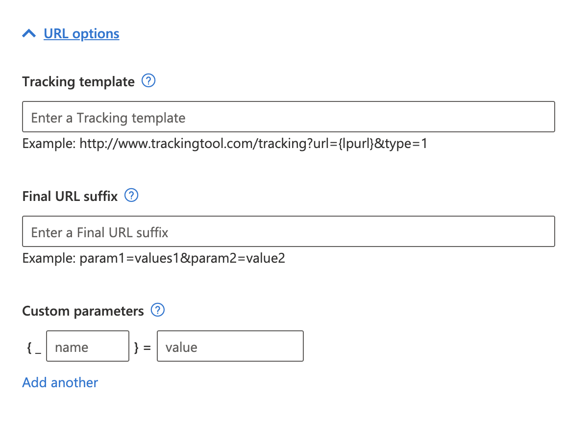Click the param1=values1&param2=value2 example text

(x=182, y=258)
